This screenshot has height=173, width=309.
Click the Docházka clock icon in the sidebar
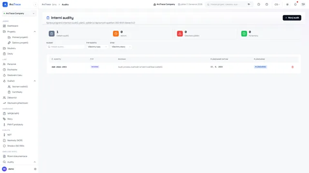(4, 70)
